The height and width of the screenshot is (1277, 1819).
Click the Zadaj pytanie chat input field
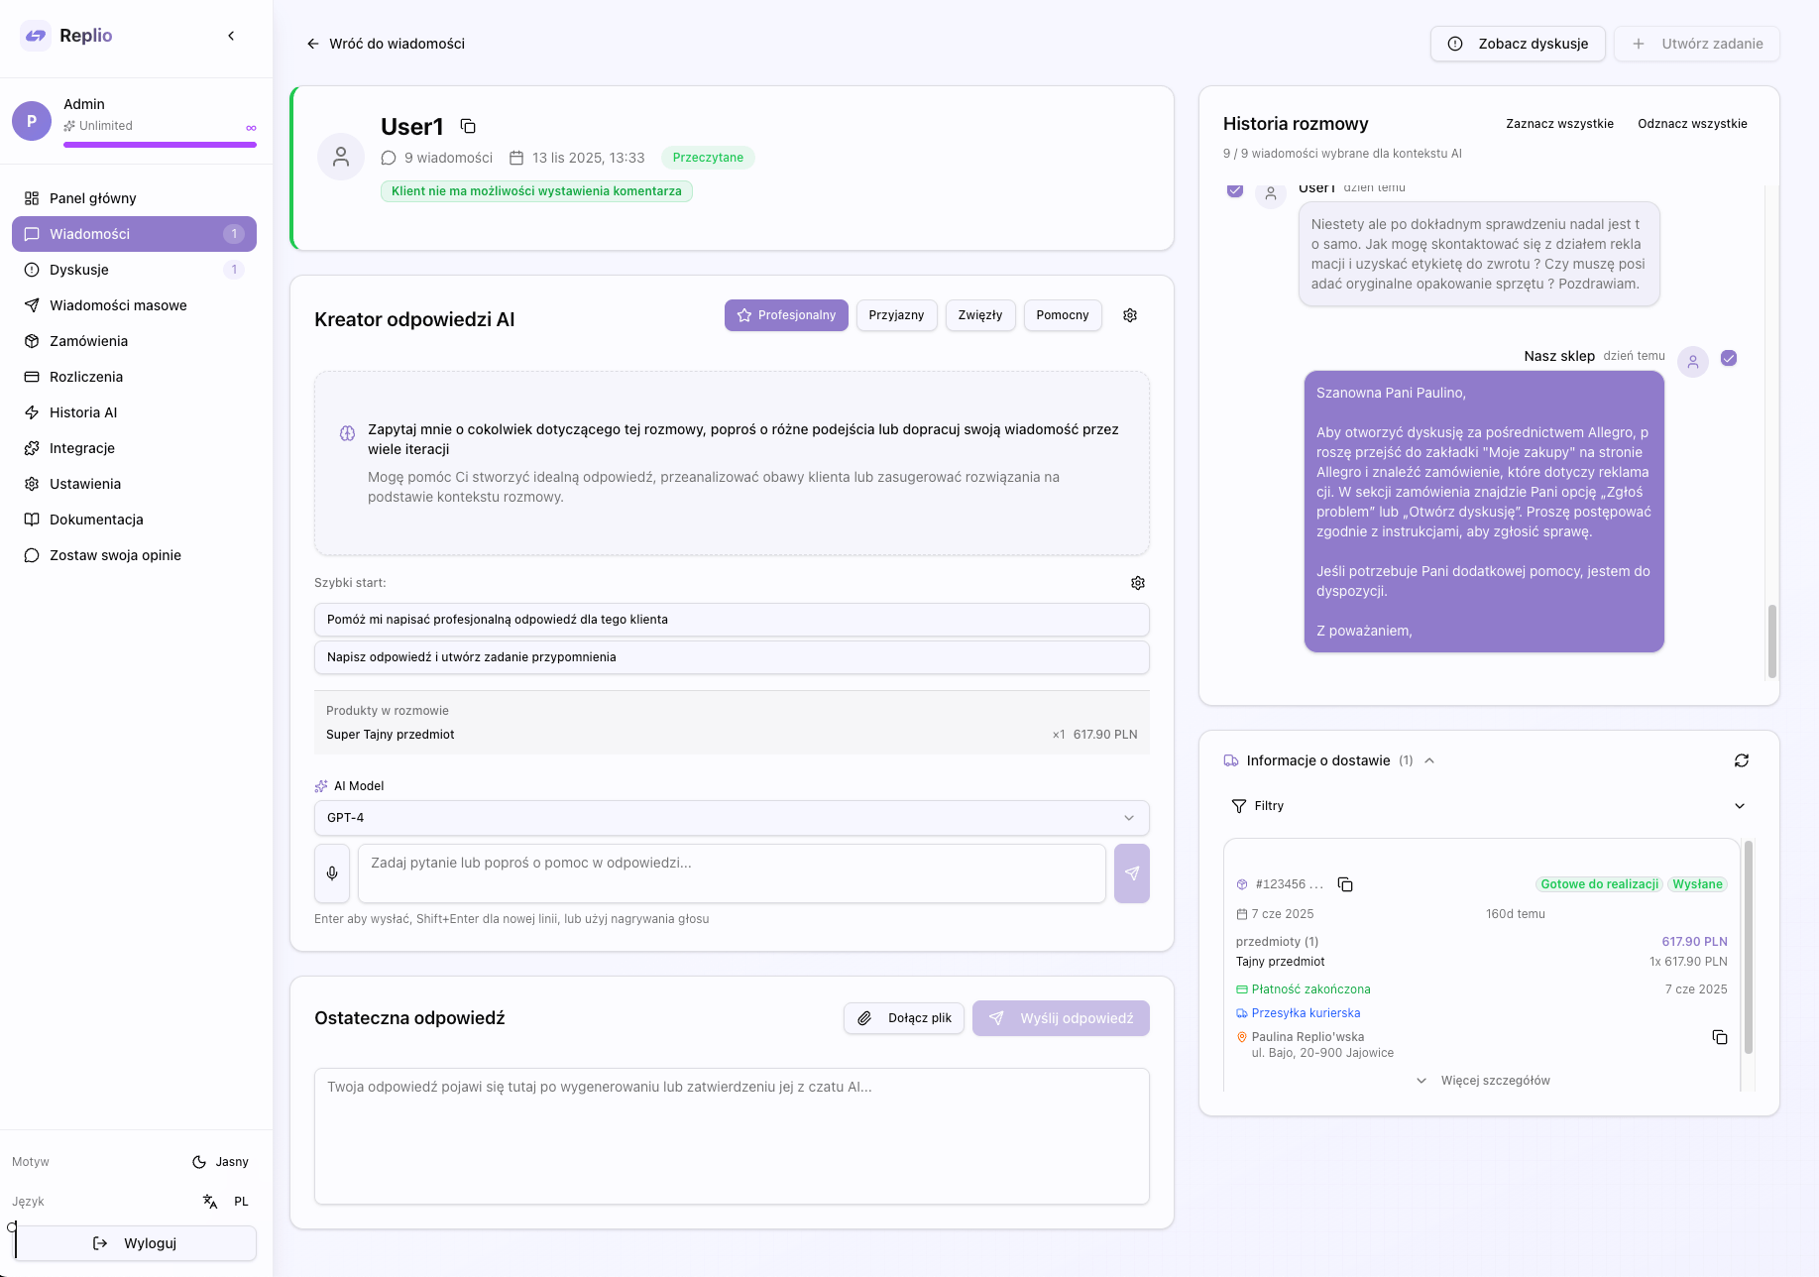tap(732, 872)
